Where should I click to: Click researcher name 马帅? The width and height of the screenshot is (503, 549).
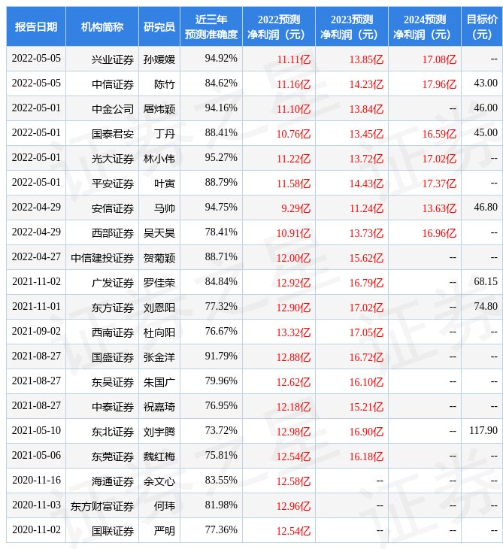(x=165, y=208)
